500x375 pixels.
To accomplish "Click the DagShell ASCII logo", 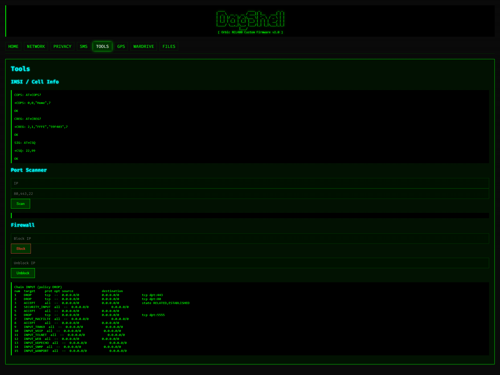I will [250, 20].
